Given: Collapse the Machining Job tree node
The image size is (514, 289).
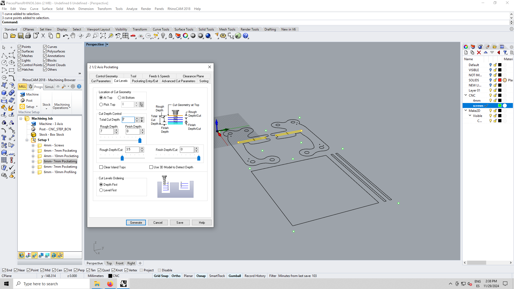Looking at the screenshot, I should coord(21,119).
